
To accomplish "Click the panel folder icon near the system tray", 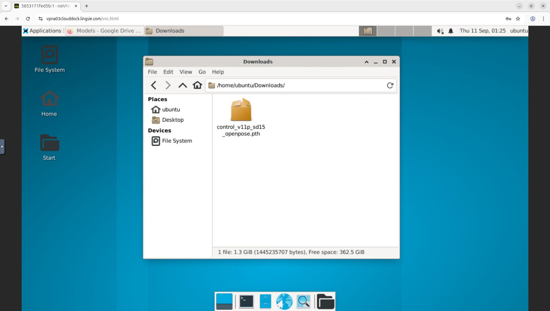I will pos(368,31).
